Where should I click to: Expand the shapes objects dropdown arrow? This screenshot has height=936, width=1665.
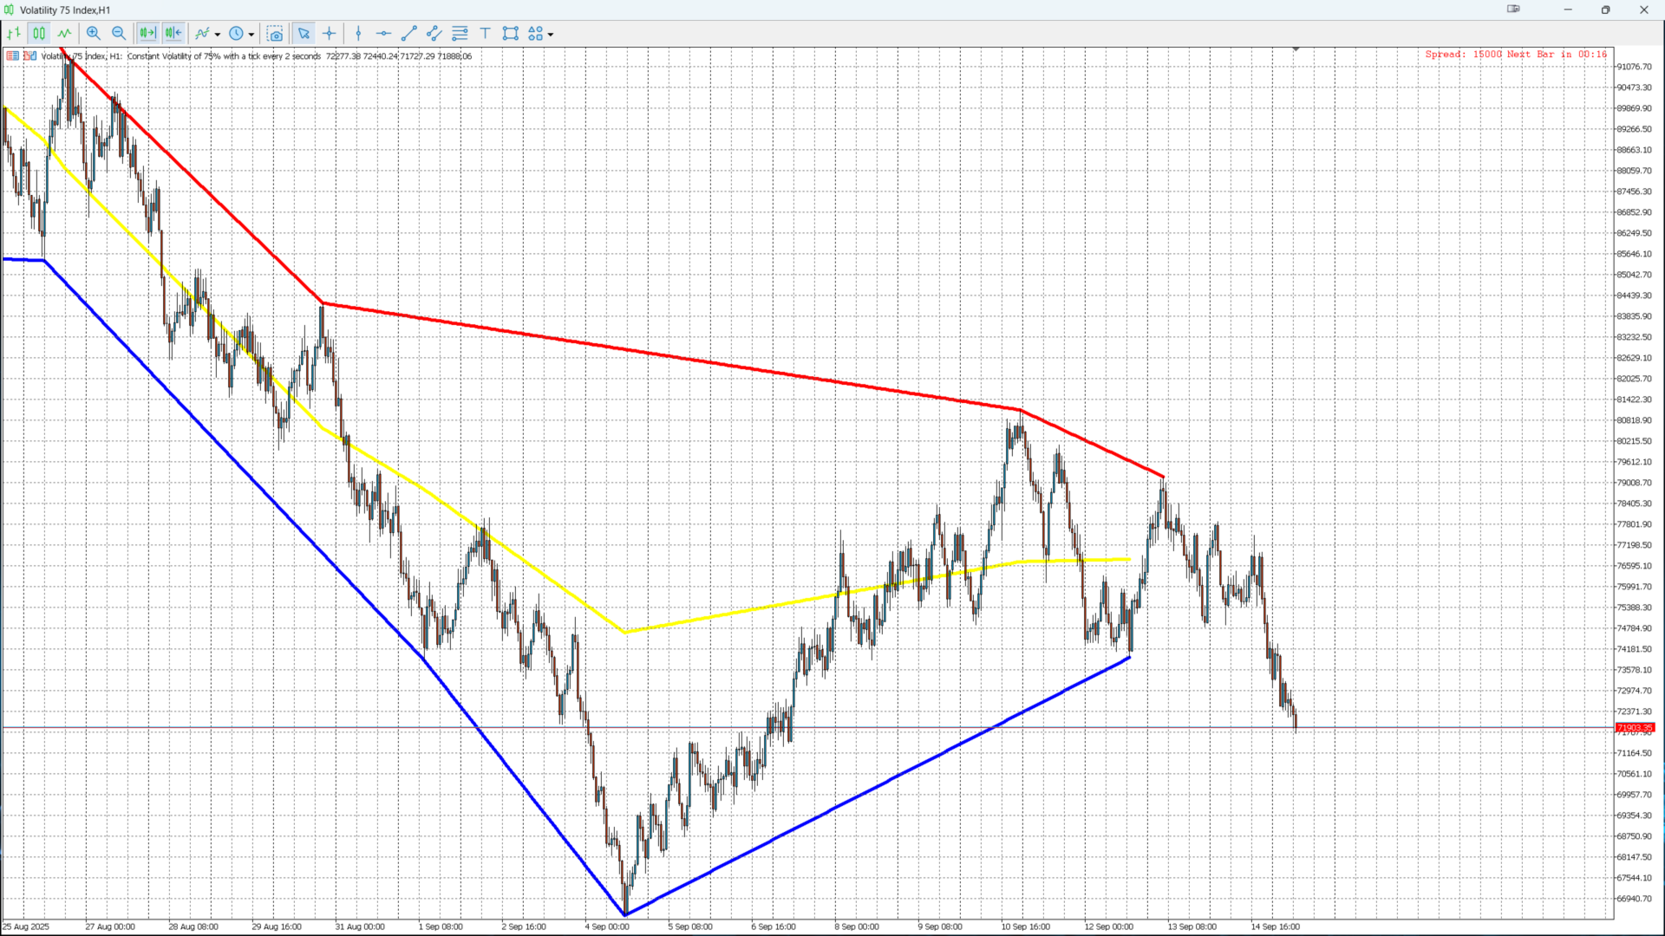551,35
